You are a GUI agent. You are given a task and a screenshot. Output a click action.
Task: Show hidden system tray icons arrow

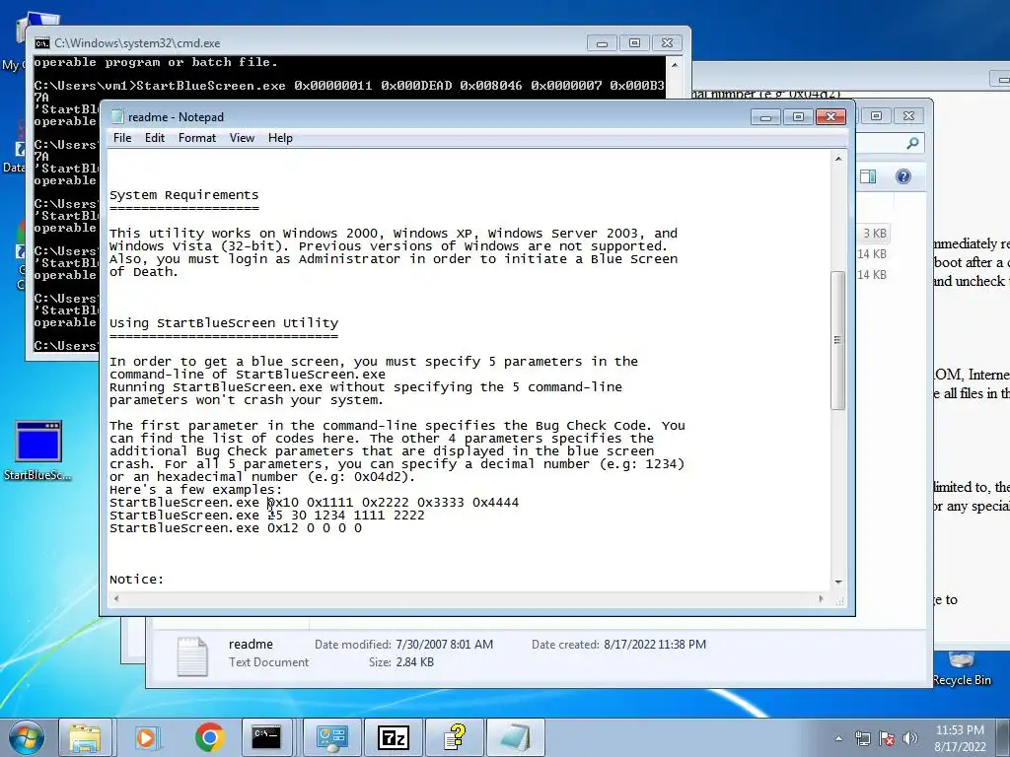pyautogui.click(x=838, y=738)
